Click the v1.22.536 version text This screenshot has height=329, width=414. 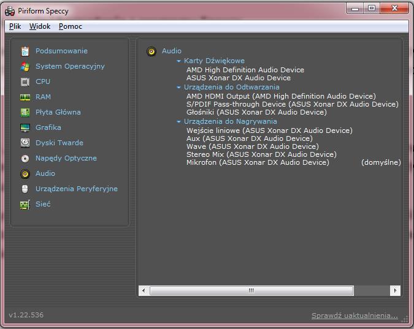coord(26,315)
